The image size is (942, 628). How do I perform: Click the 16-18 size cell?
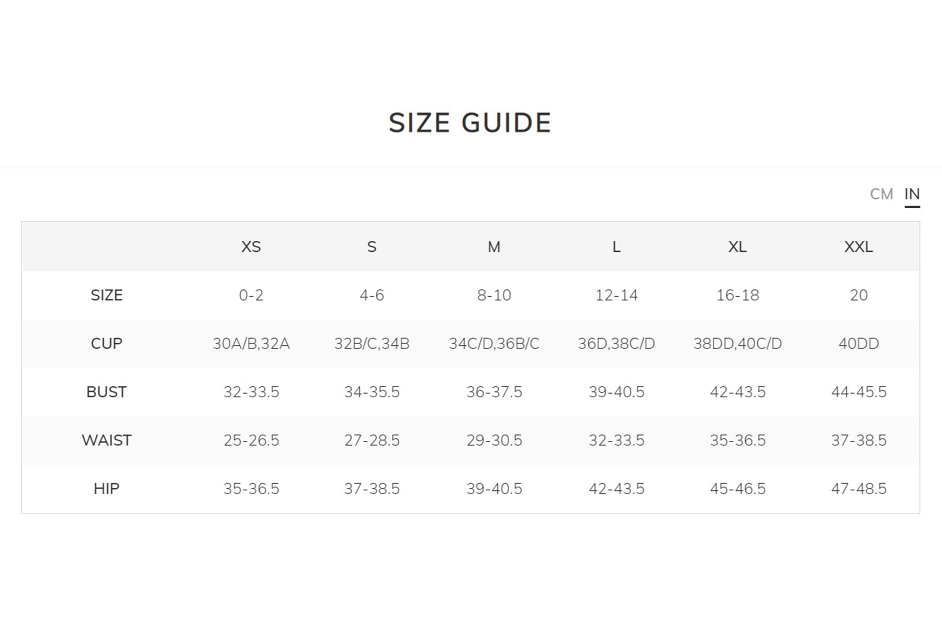[737, 295]
